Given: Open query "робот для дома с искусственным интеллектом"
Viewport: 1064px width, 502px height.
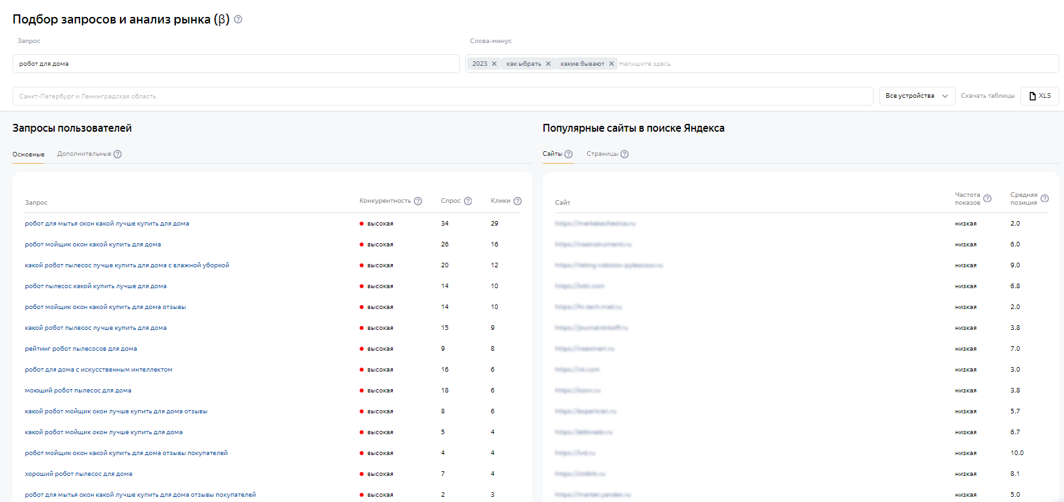Looking at the screenshot, I should coord(98,370).
